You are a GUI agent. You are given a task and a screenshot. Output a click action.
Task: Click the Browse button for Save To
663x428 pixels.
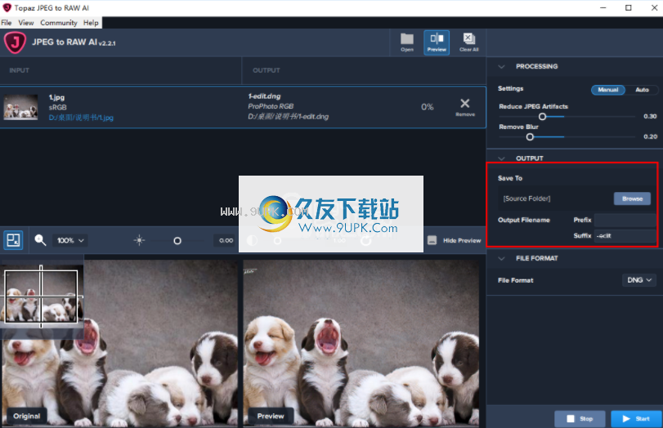[632, 198]
